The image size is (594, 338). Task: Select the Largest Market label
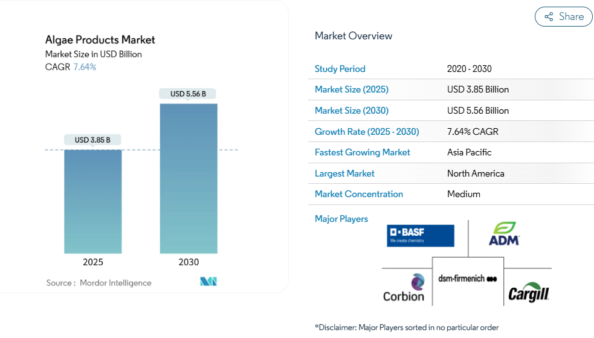tap(344, 174)
